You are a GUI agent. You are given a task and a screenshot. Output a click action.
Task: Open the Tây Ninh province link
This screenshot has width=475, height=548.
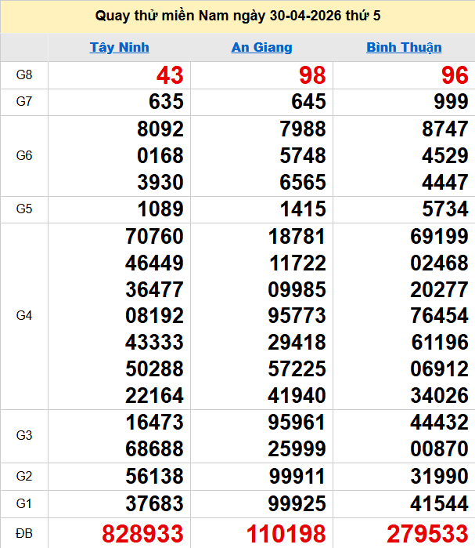tap(119, 47)
